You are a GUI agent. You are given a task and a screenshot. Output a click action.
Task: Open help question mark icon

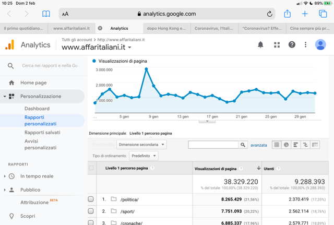[x=292, y=44]
